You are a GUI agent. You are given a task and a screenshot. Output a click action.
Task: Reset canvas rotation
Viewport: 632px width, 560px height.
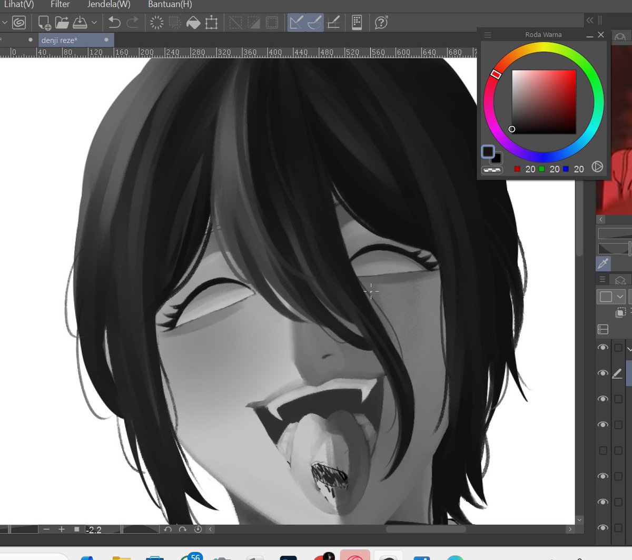[198, 529]
